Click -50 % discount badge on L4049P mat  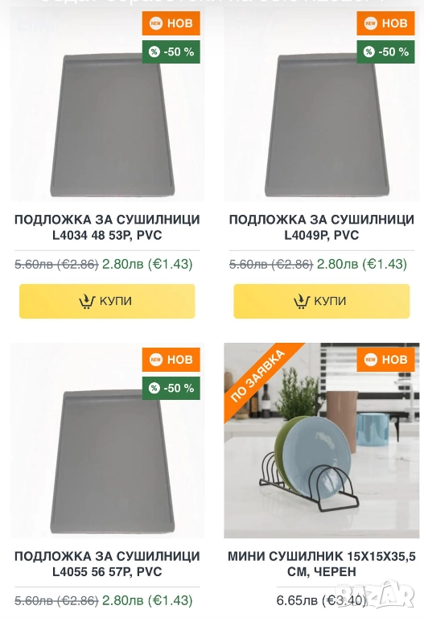coord(385,51)
